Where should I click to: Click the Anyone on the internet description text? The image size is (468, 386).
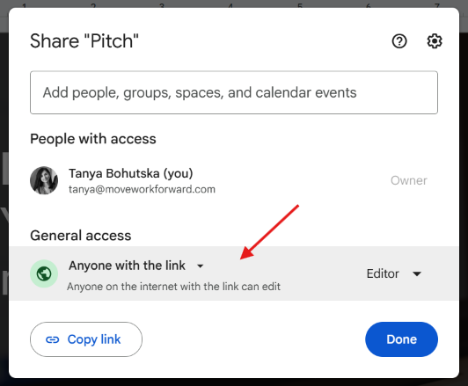(173, 287)
